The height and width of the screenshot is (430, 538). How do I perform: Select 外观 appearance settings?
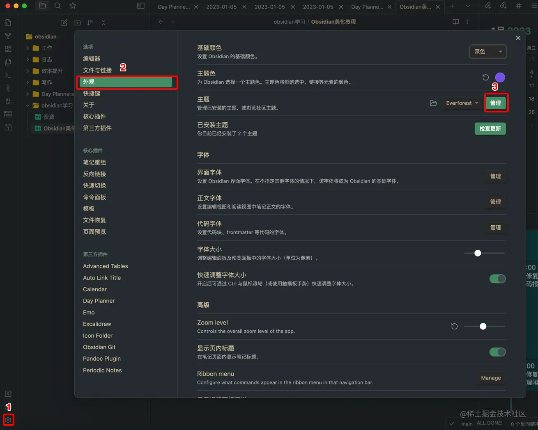[126, 82]
